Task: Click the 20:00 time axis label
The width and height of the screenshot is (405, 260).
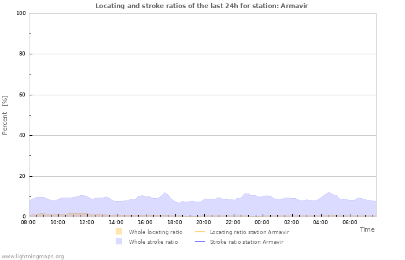Action: tap(204, 222)
